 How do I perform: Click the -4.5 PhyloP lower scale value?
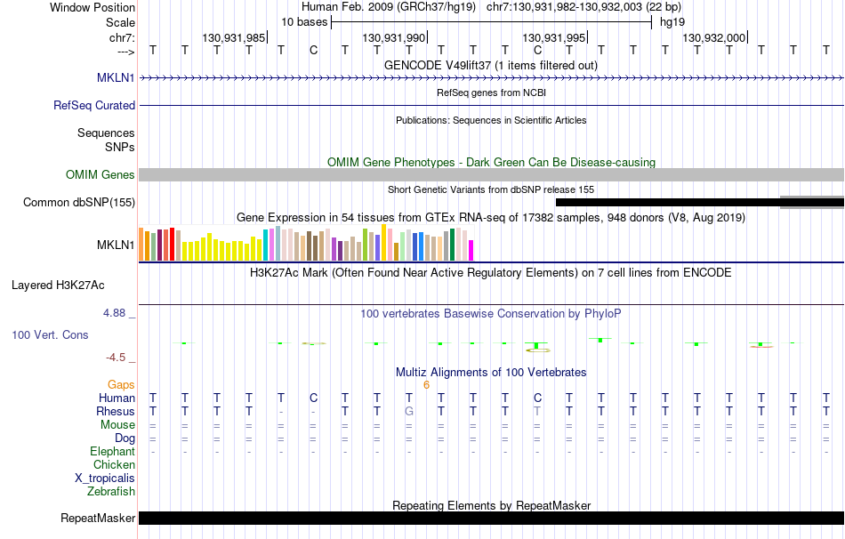(116, 358)
